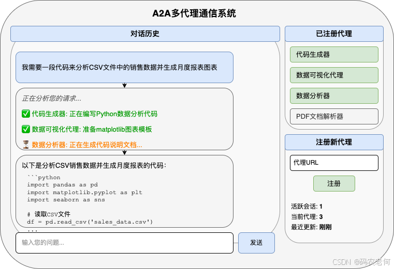
Task: Click the A2A多代理通信系统 title
Action: point(194,13)
